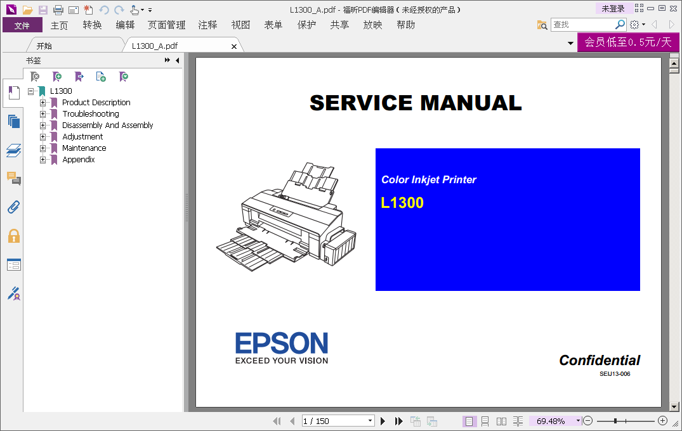
Task: Click the Undo arrow icon
Action: [103, 10]
